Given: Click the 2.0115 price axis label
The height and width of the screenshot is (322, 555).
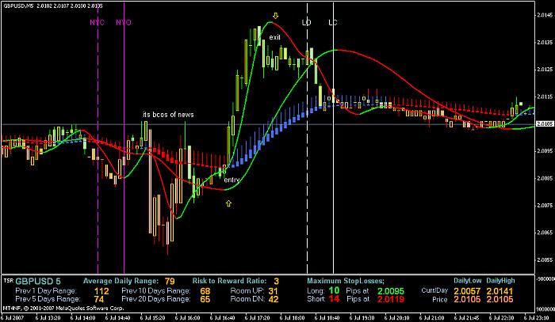Looking at the screenshot, I should tap(545, 97).
